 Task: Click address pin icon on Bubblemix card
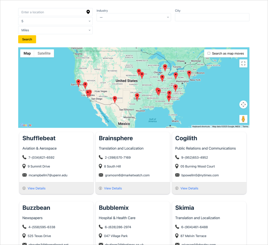tap(100, 236)
